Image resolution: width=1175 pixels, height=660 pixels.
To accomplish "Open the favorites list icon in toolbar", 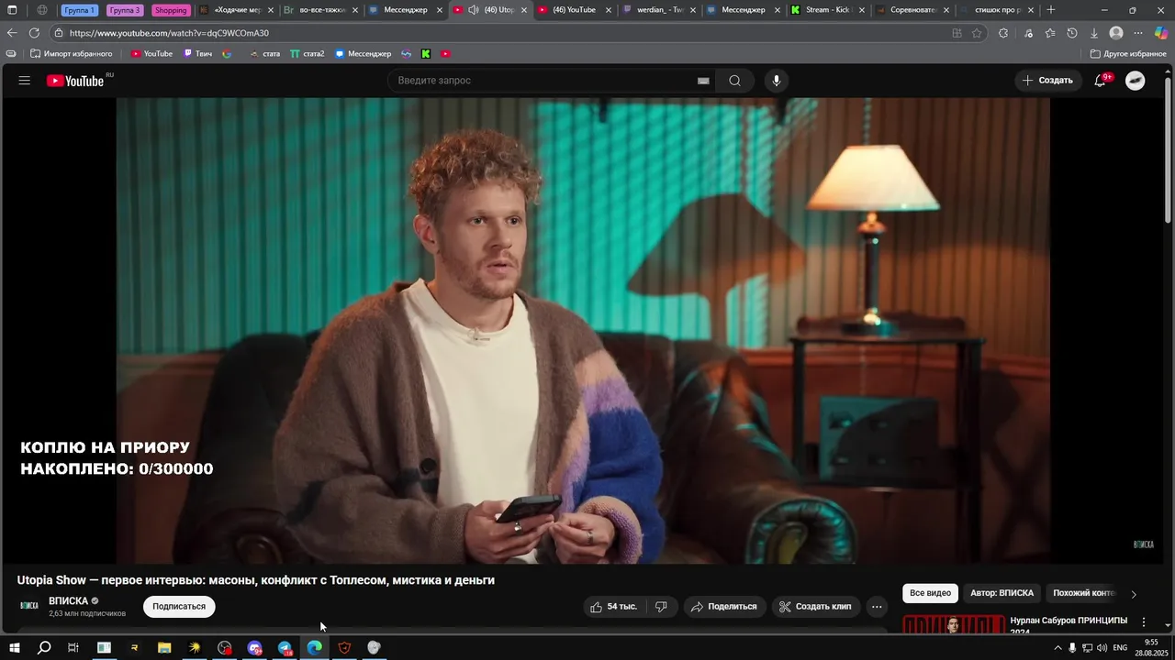I will click(1050, 33).
